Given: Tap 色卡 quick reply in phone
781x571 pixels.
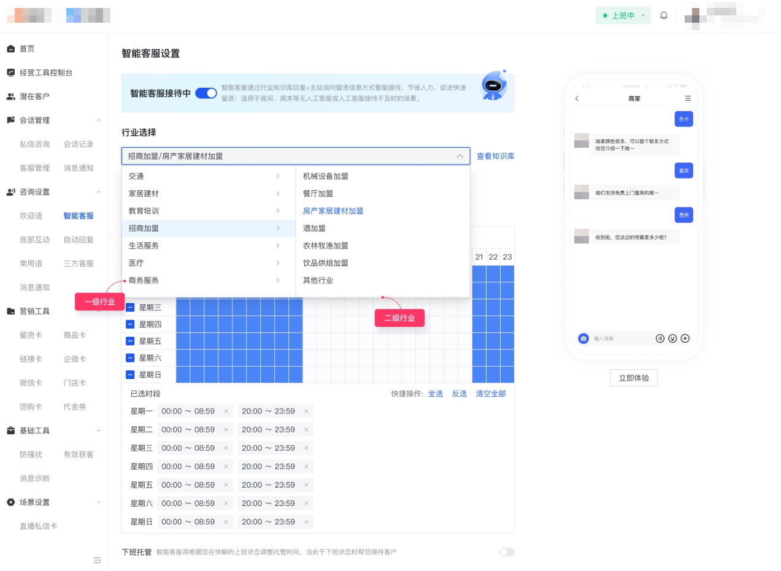Looking at the screenshot, I should pyautogui.click(x=683, y=119).
